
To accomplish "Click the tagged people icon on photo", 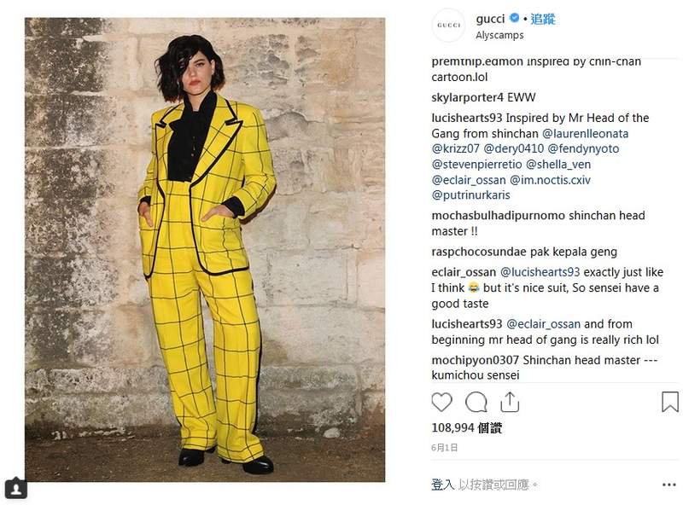I will pyautogui.click(x=15, y=489).
